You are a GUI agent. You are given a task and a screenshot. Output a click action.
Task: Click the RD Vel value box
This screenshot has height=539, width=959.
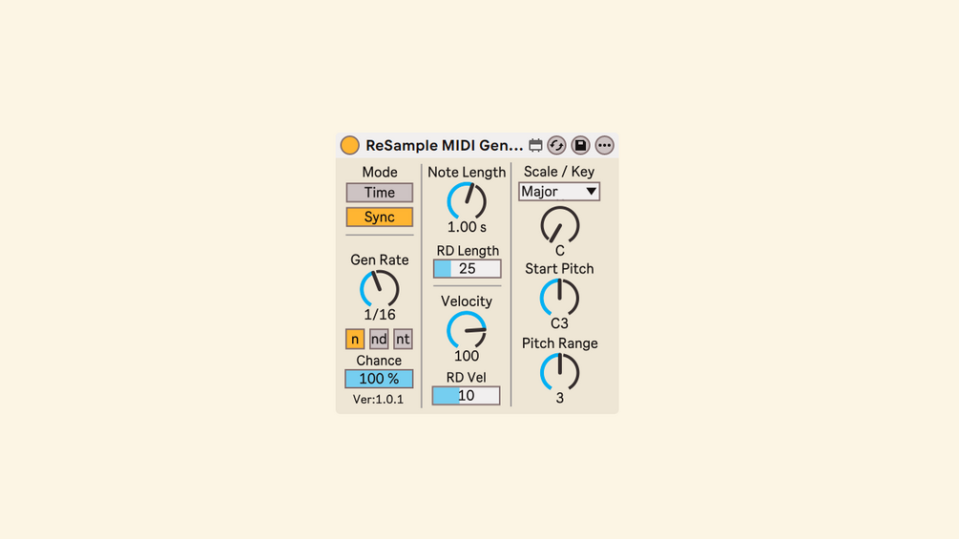click(466, 395)
